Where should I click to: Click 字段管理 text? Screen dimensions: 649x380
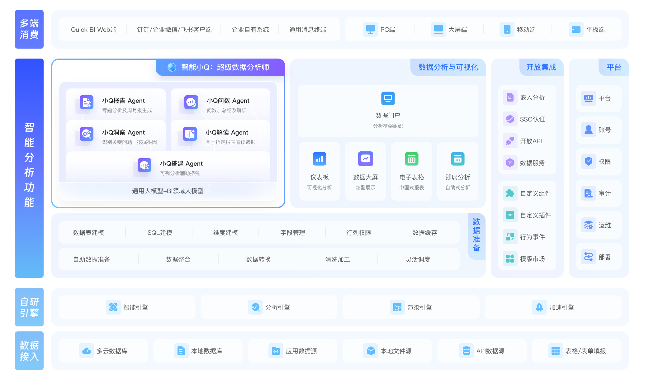[x=293, y=233]
